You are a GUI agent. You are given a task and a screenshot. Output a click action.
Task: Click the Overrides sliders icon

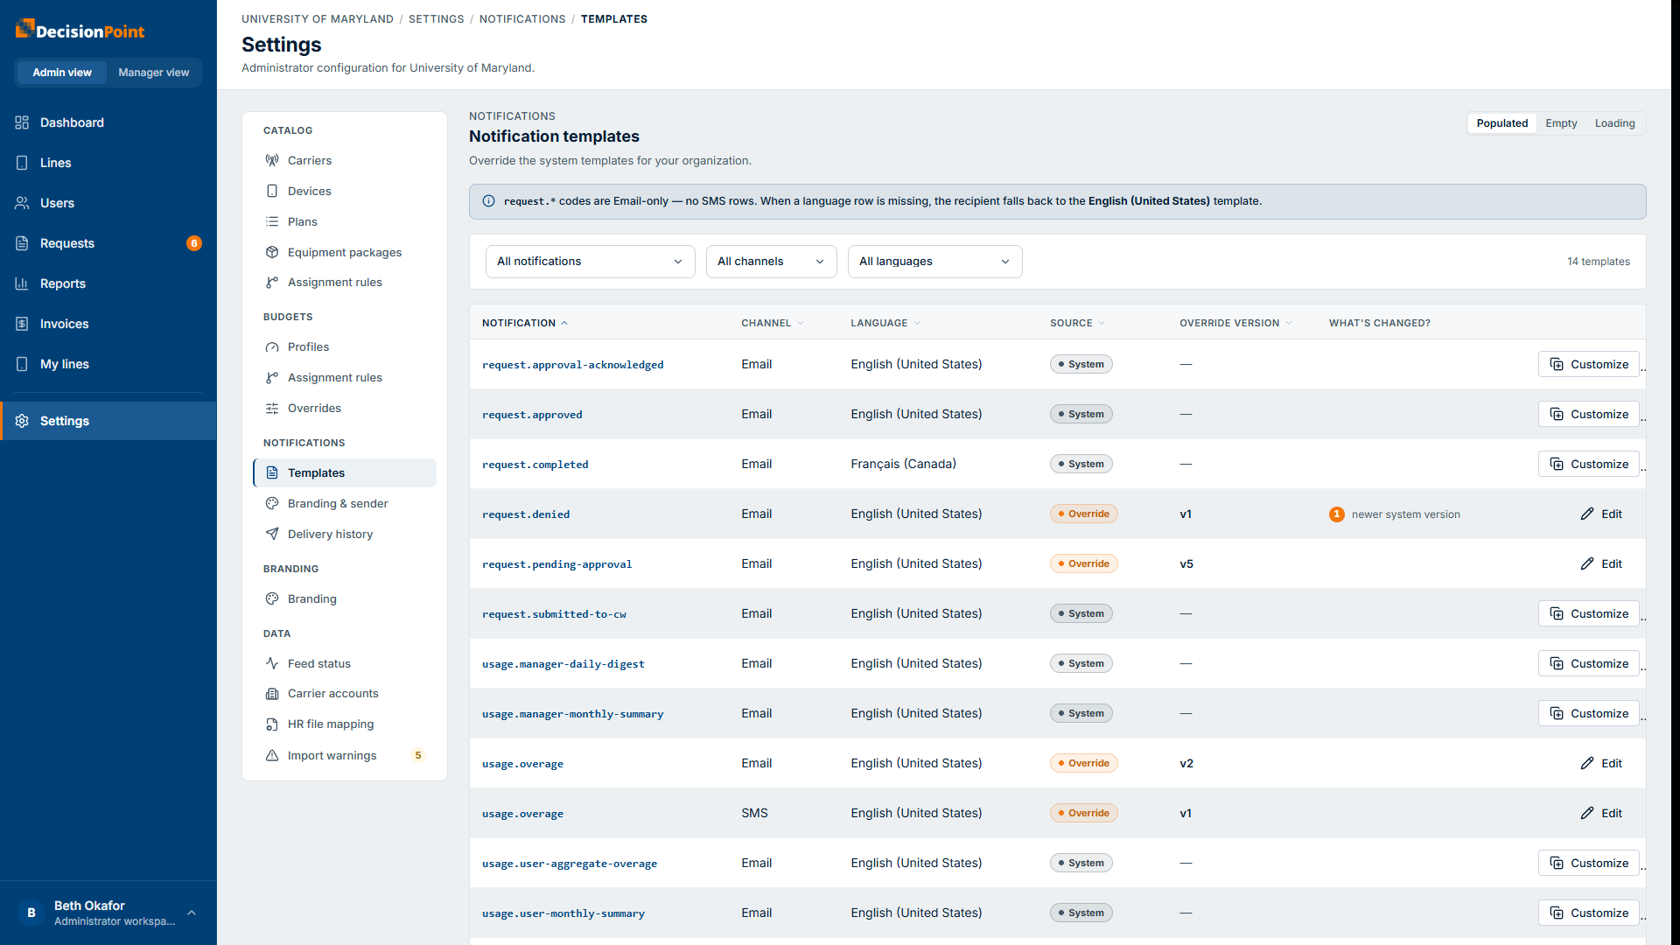[x=272, y=409]
